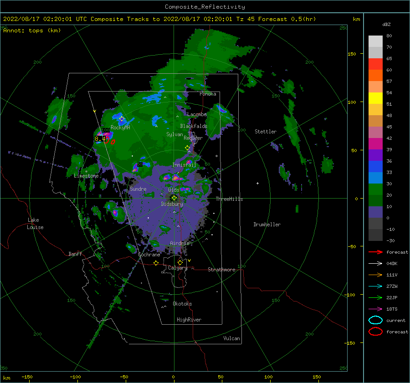Click the Ponoka city label
This screenshot has width=410, height=383.
pyautogui.click(x=208, y=94)
